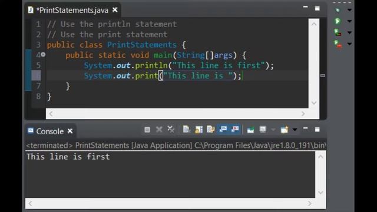Click Open Console icon
This screenshot has width=377, height=212.
click(284, 130)
